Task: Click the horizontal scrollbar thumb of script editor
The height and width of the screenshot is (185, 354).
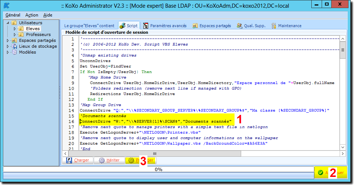Action: coord(155,154)
